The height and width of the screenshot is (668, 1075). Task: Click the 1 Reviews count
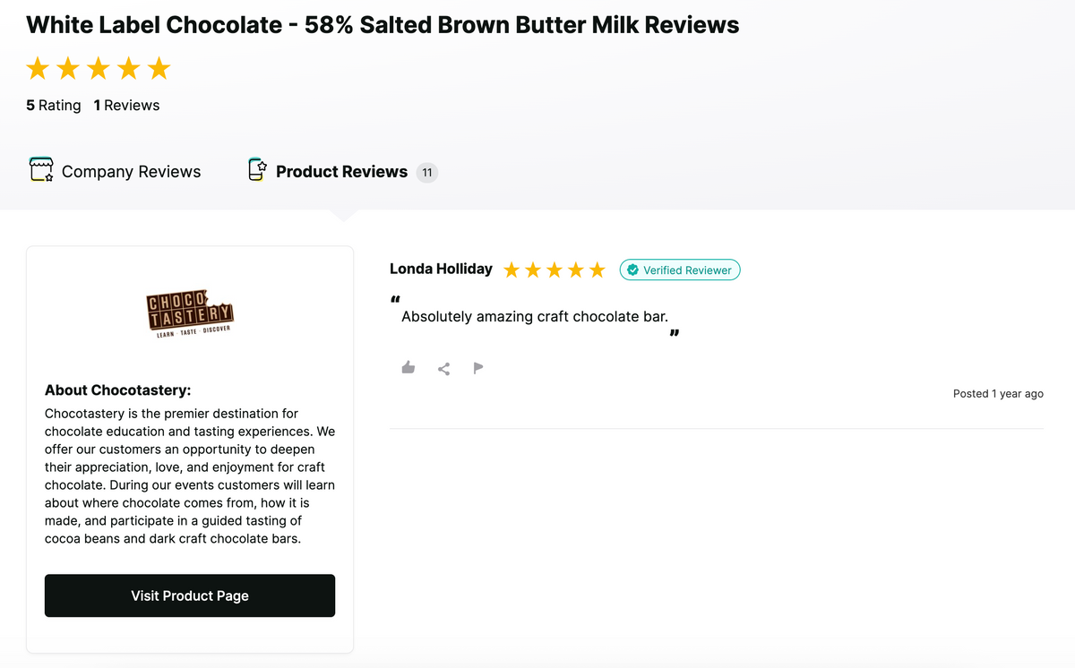[x=126, y=105]
